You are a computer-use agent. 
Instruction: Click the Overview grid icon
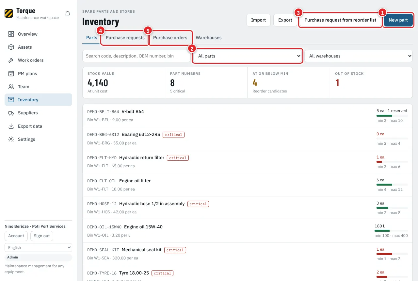[11, 34]
